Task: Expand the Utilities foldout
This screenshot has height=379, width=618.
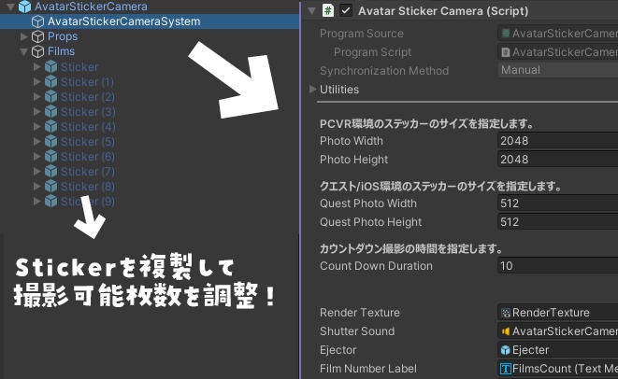Action: pyautogui.click(x=313, y=90)
